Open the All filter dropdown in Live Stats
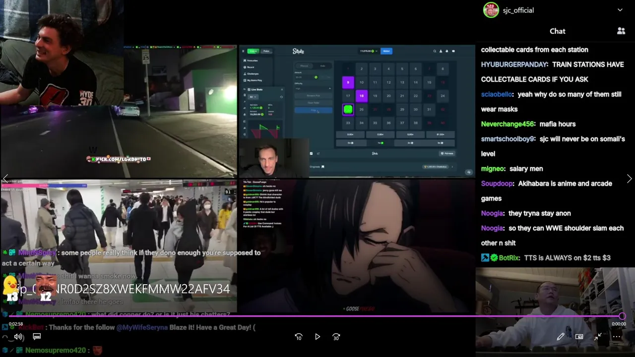The width and height of the screenshot is (635, 357). coord(254,97)
